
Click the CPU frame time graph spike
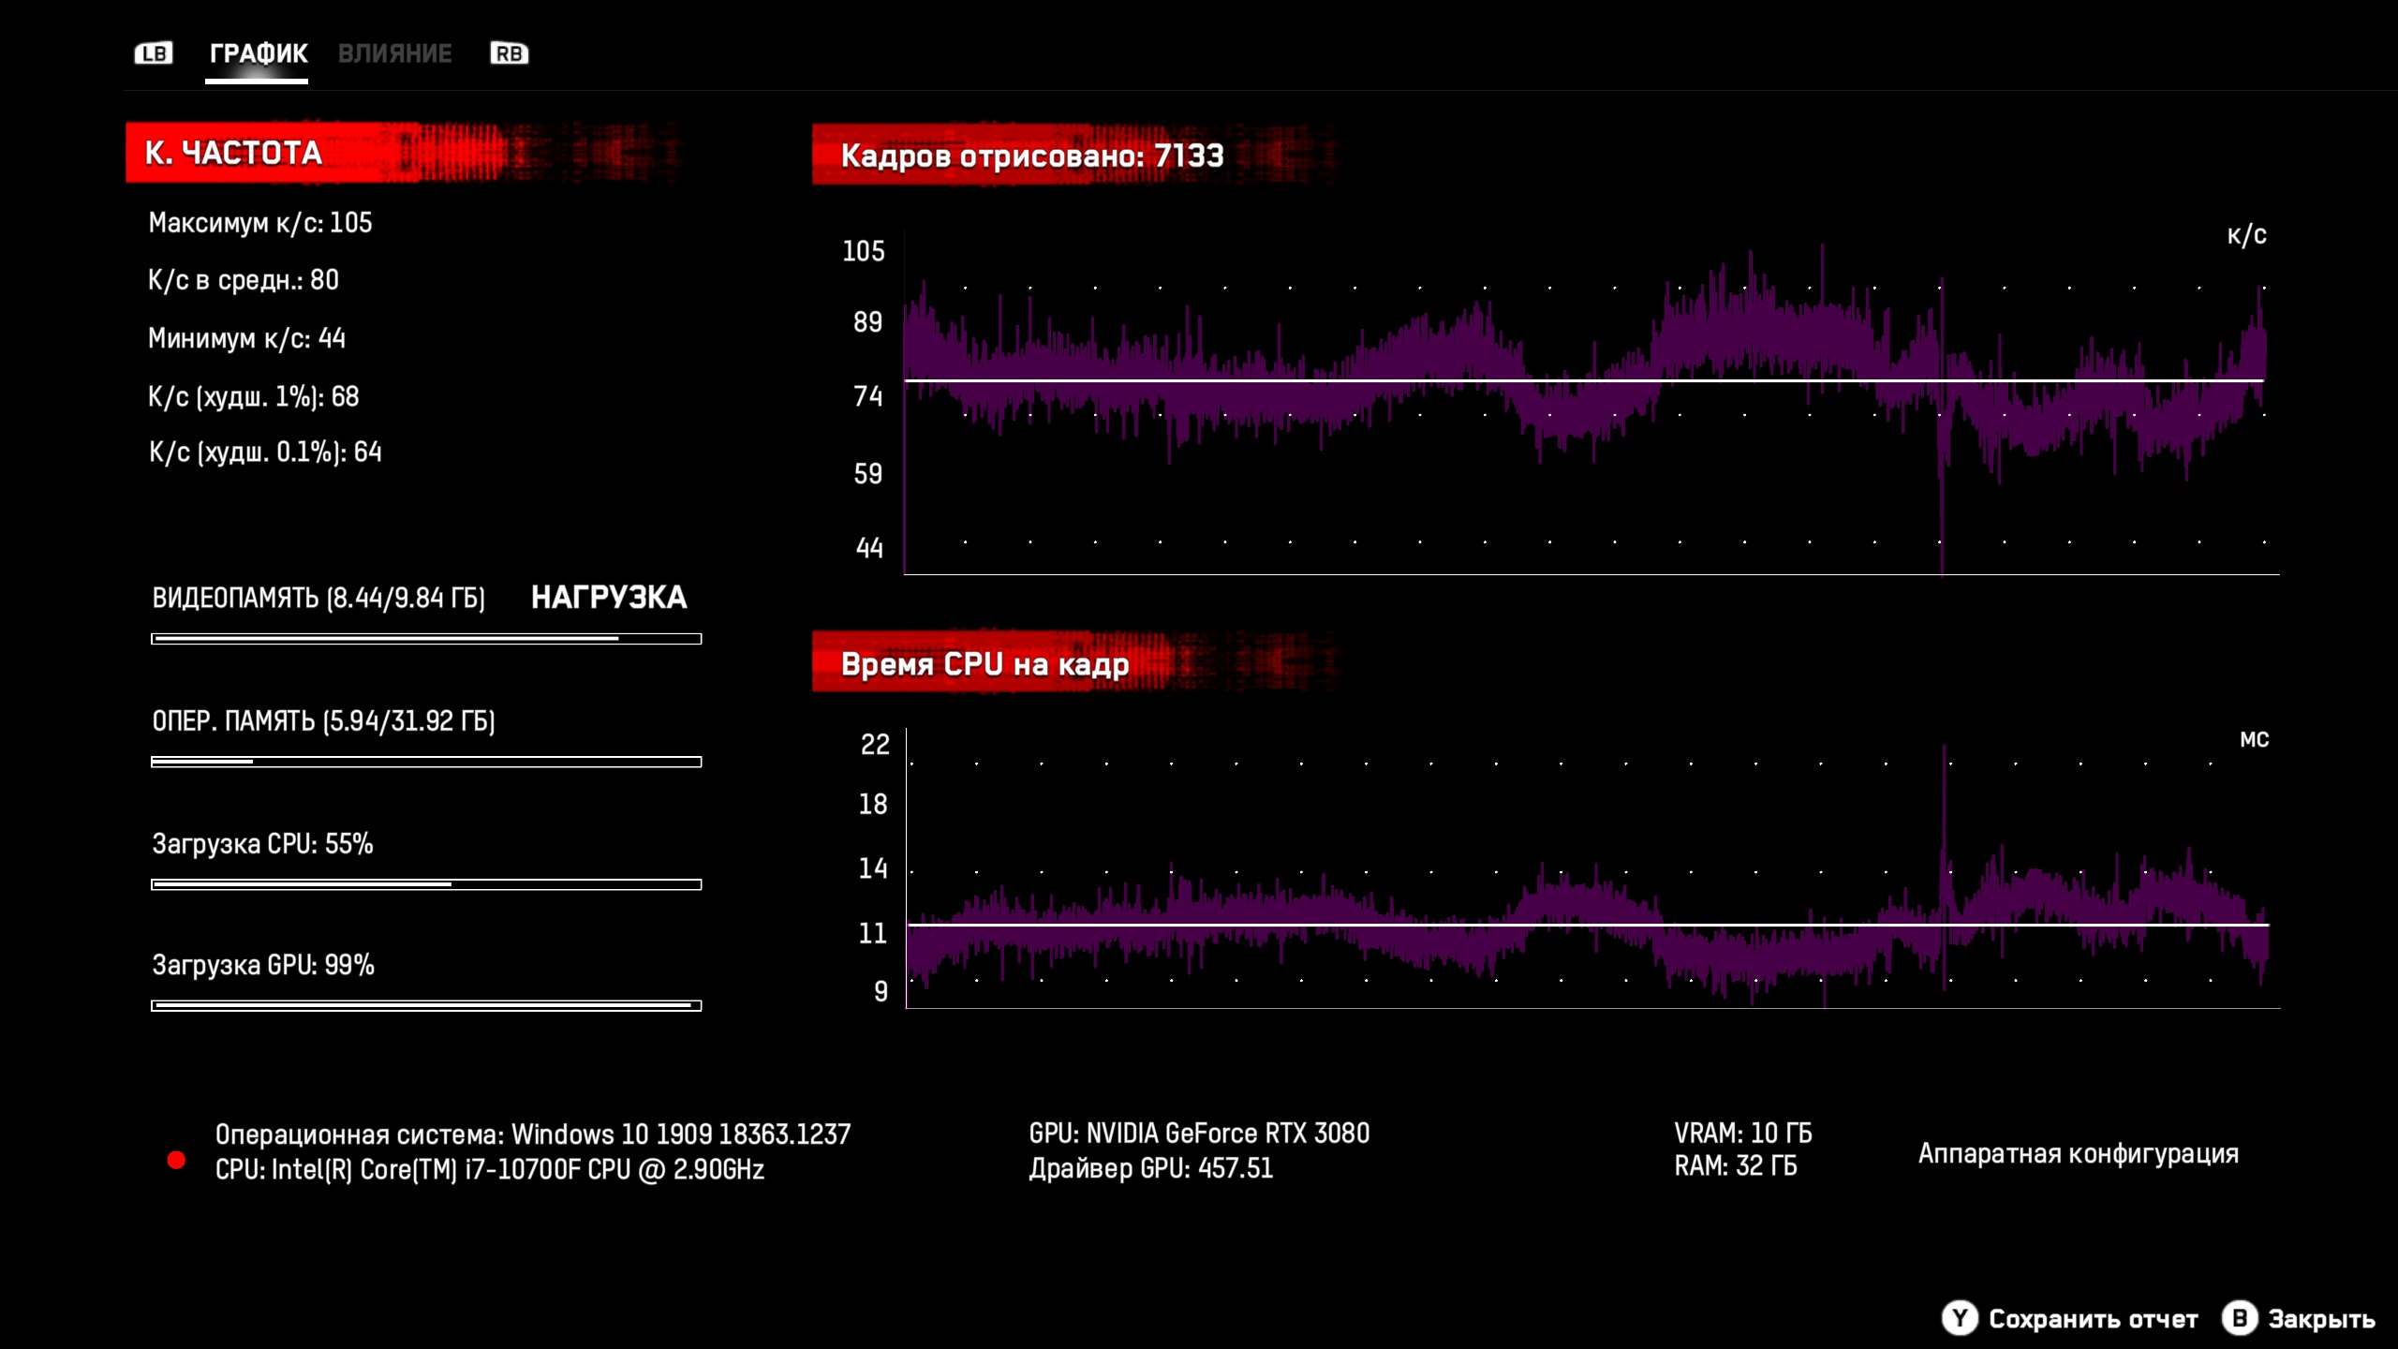point(1944,796)
